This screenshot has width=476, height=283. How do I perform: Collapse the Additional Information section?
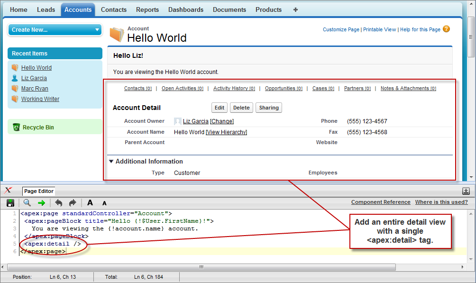[111, 161]
